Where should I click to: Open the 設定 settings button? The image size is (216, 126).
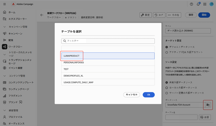click(x=145, y=15)
